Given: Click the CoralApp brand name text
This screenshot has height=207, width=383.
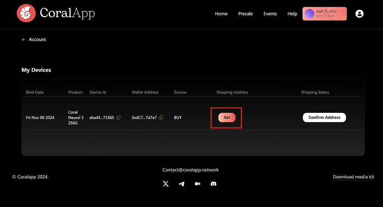Looking at the screenshot, I should [x=67, y=13].
